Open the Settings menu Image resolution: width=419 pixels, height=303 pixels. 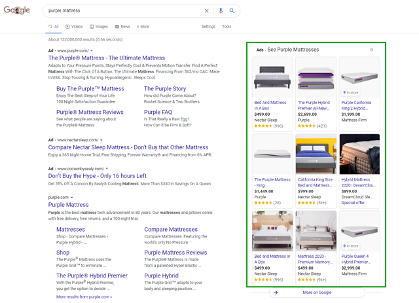click(208, 27)
